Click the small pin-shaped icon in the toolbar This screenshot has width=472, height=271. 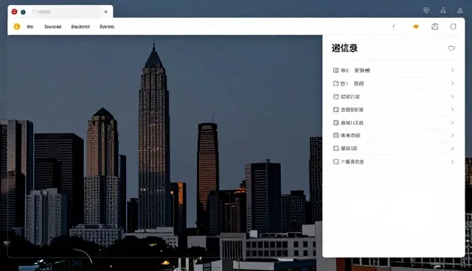click(x=394, y=27)
